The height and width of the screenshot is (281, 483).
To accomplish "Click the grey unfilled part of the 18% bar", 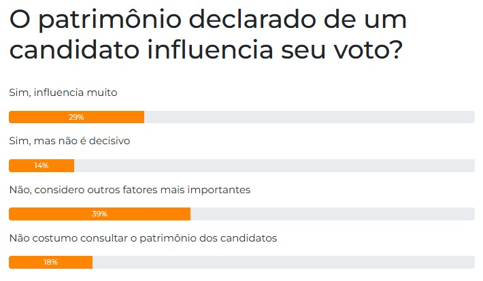I will click(x=284, y=262).
